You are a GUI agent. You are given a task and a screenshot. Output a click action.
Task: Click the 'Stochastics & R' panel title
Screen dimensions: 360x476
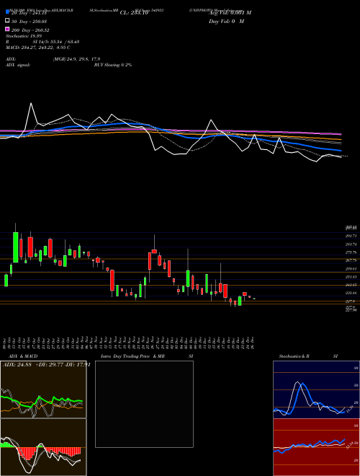pyautogui.click(x=294, y=356)
